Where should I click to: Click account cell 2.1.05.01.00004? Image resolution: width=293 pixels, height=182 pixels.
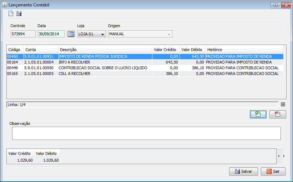pyautogui.click(x=41, y=62)
